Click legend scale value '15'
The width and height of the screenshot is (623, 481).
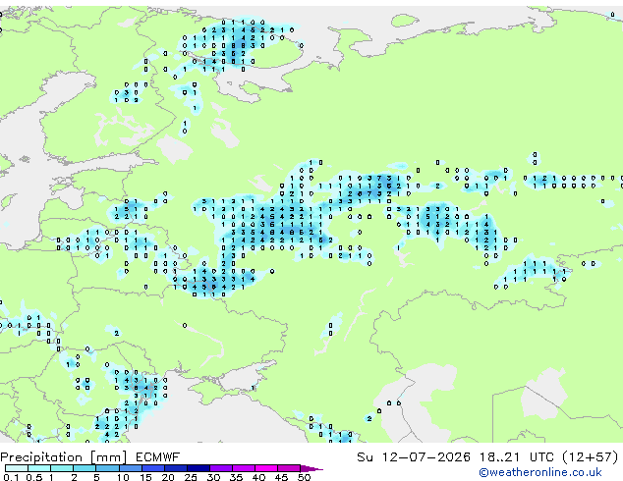145,477
